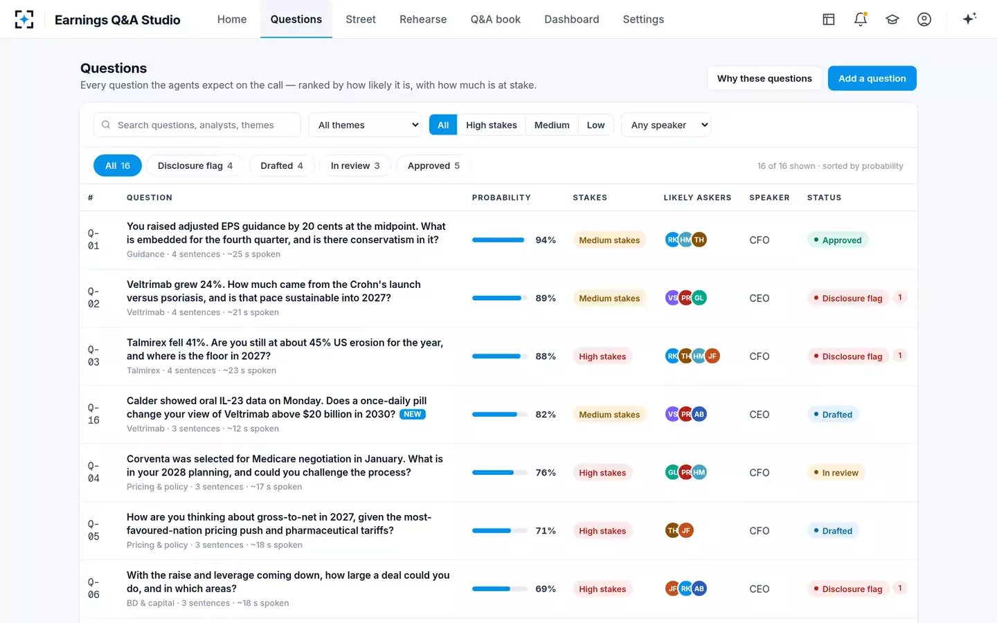The image size is (997, 623).
Task: Open the Rehearse tab
Action: [423, 19]
